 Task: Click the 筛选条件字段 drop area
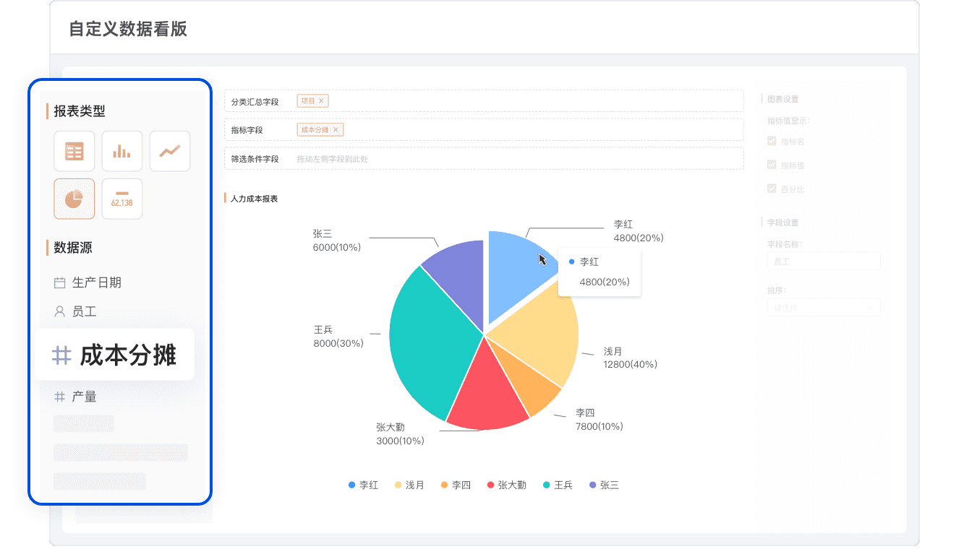483,159
